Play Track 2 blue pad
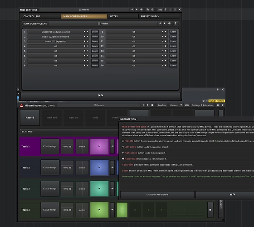Image resolution: width=254 pixels, height=227 pixels. pos(99,168)
